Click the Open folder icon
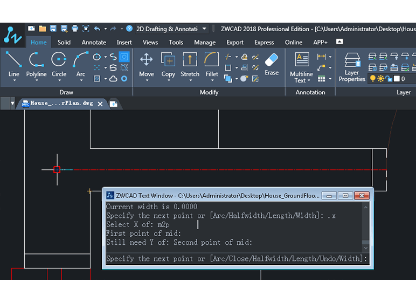This screenshot has width=416, height=302. click(43, 29)
